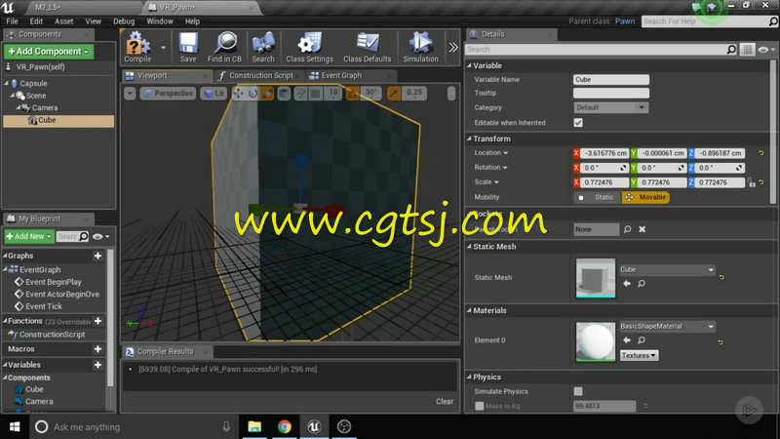Click the Add Component button

(49, 52)
